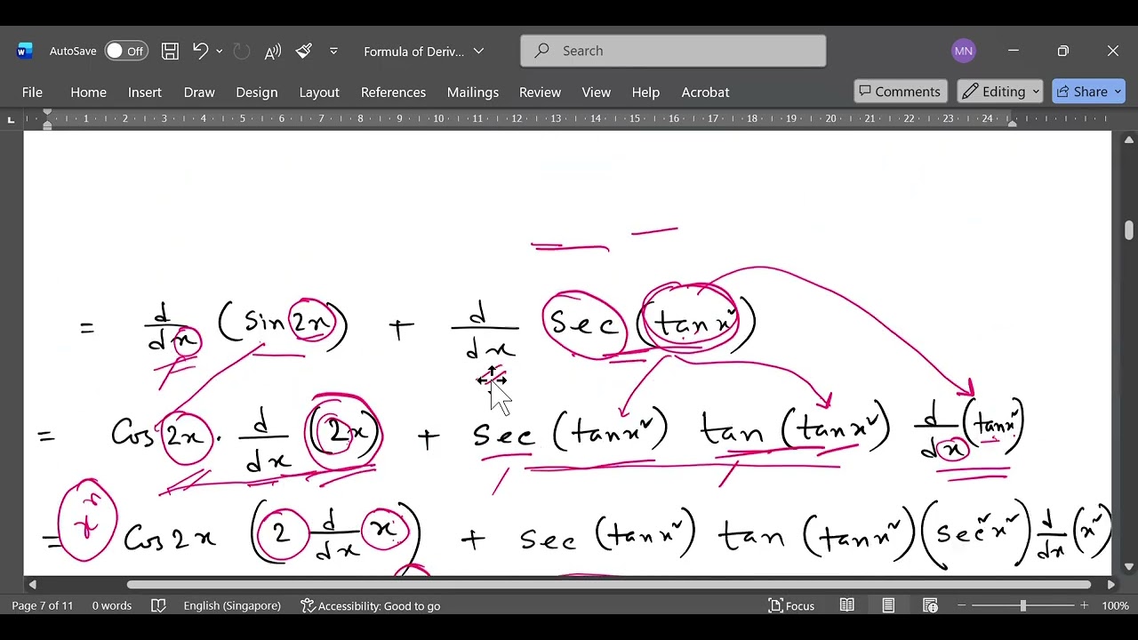
Task: Click the zoom slider handle
Action: coord(1022,605)
